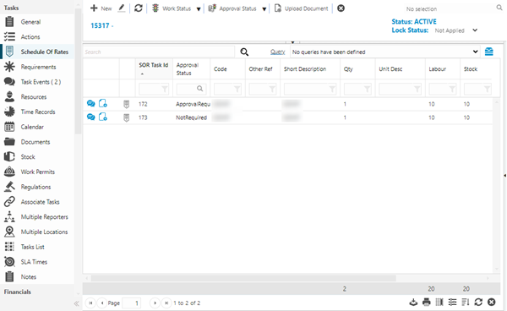
Task: Select the NotRequired cell in row 173
Action: click(192, 117)
